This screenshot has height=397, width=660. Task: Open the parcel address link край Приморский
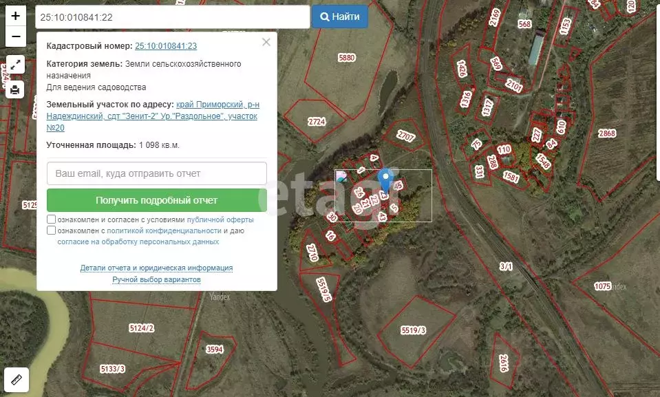pos(153,116)
